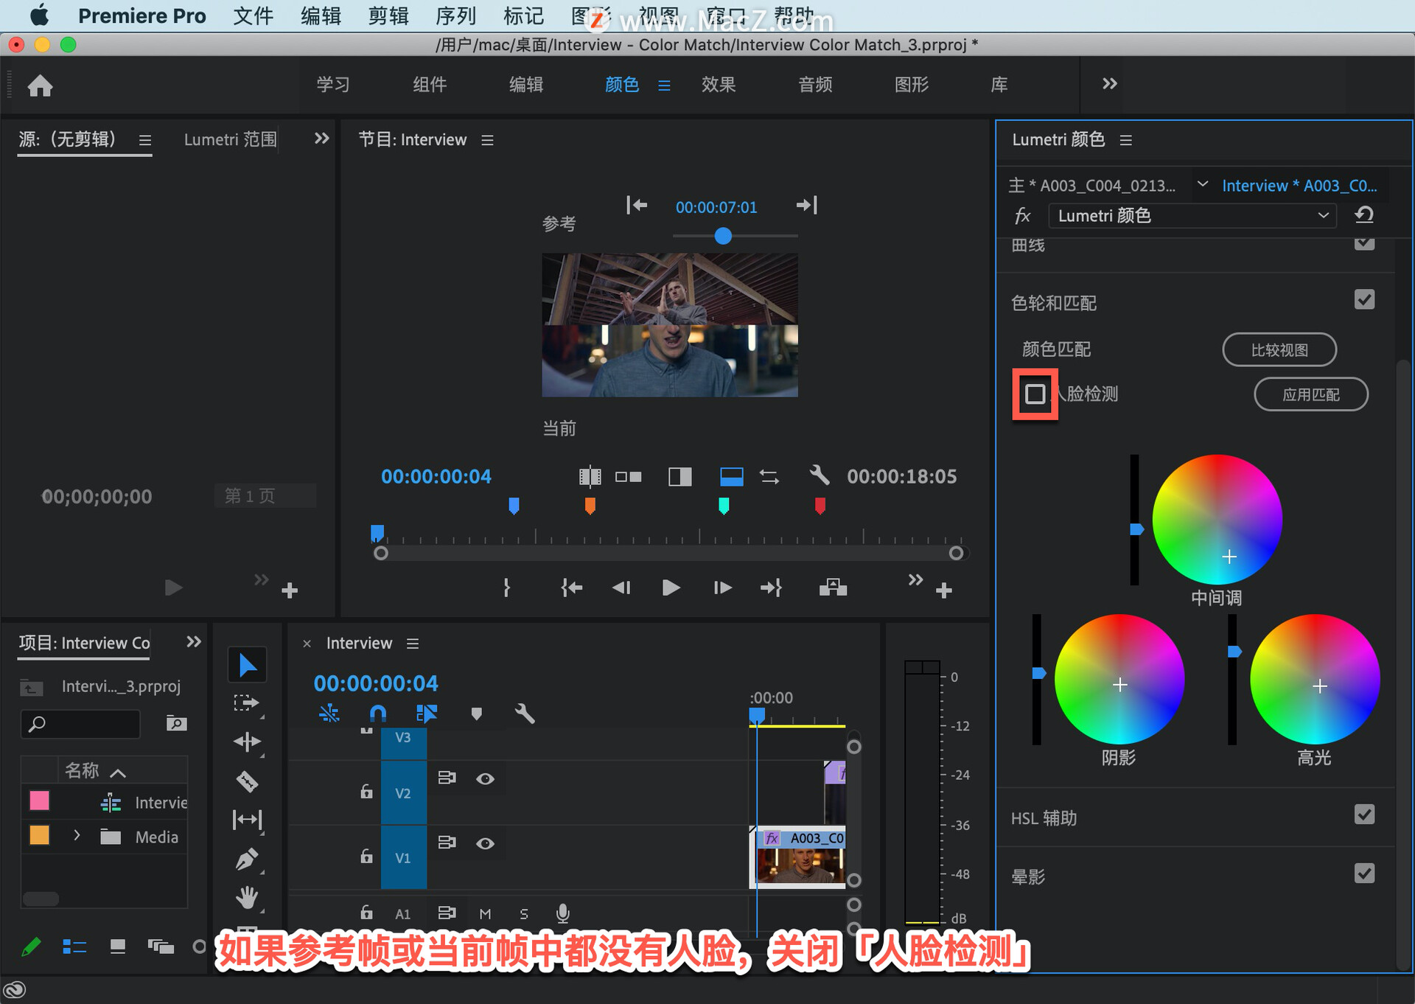Open the Lumetri Scopes tab
The width and height of the screenshot is (1415, 1004).
(231, 139)
